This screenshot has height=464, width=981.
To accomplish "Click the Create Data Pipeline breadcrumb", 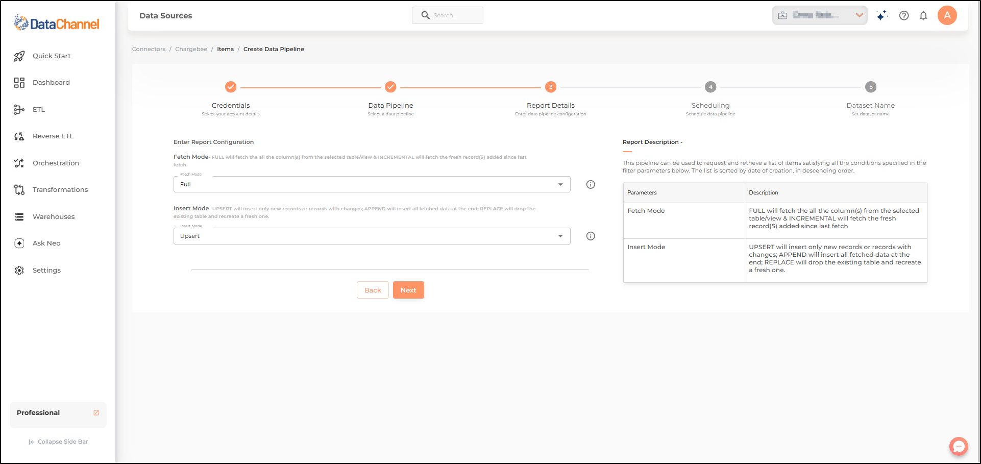I will 274,49.
